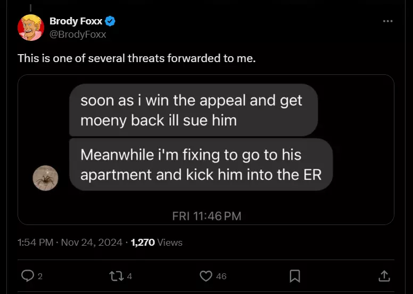Visit the @BrodyFoxx handle link
The height and width of the screenshot is (294, 413).
point(78,34)
